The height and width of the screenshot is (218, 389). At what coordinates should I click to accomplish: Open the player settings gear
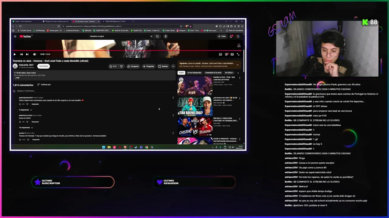[226, 54]
